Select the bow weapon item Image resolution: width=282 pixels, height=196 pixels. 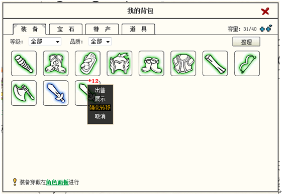click(247, 63)
